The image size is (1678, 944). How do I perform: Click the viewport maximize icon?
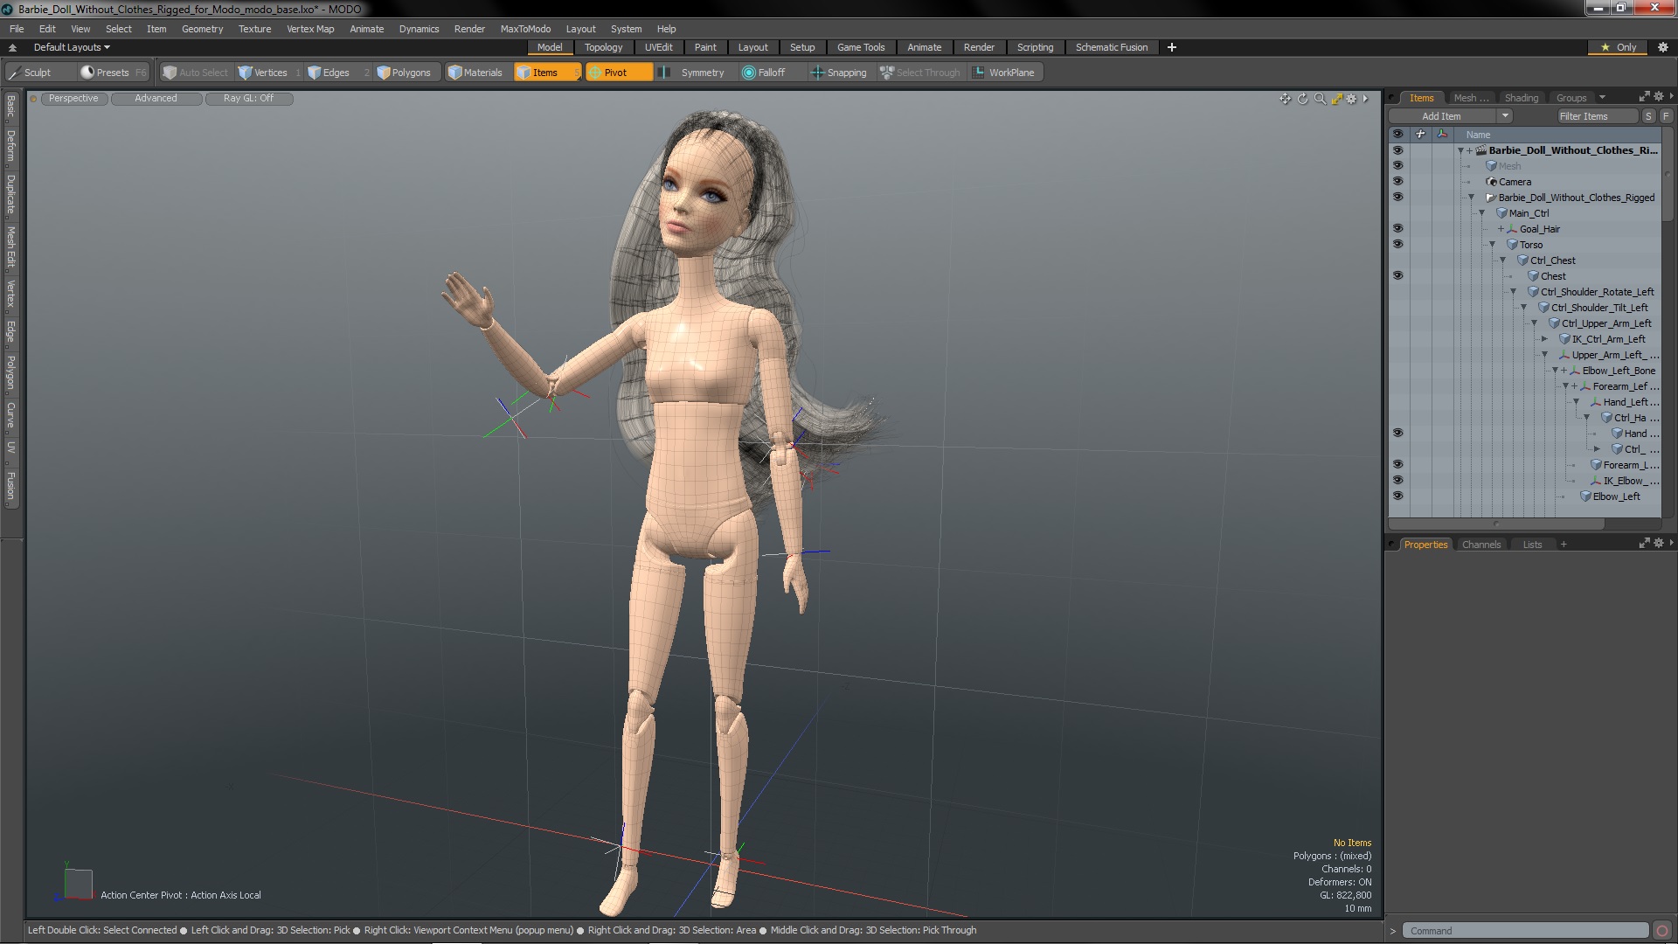[1336, 99]
